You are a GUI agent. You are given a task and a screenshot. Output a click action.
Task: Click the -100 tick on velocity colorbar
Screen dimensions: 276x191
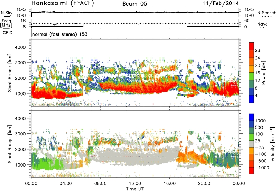tap(261, 154)
